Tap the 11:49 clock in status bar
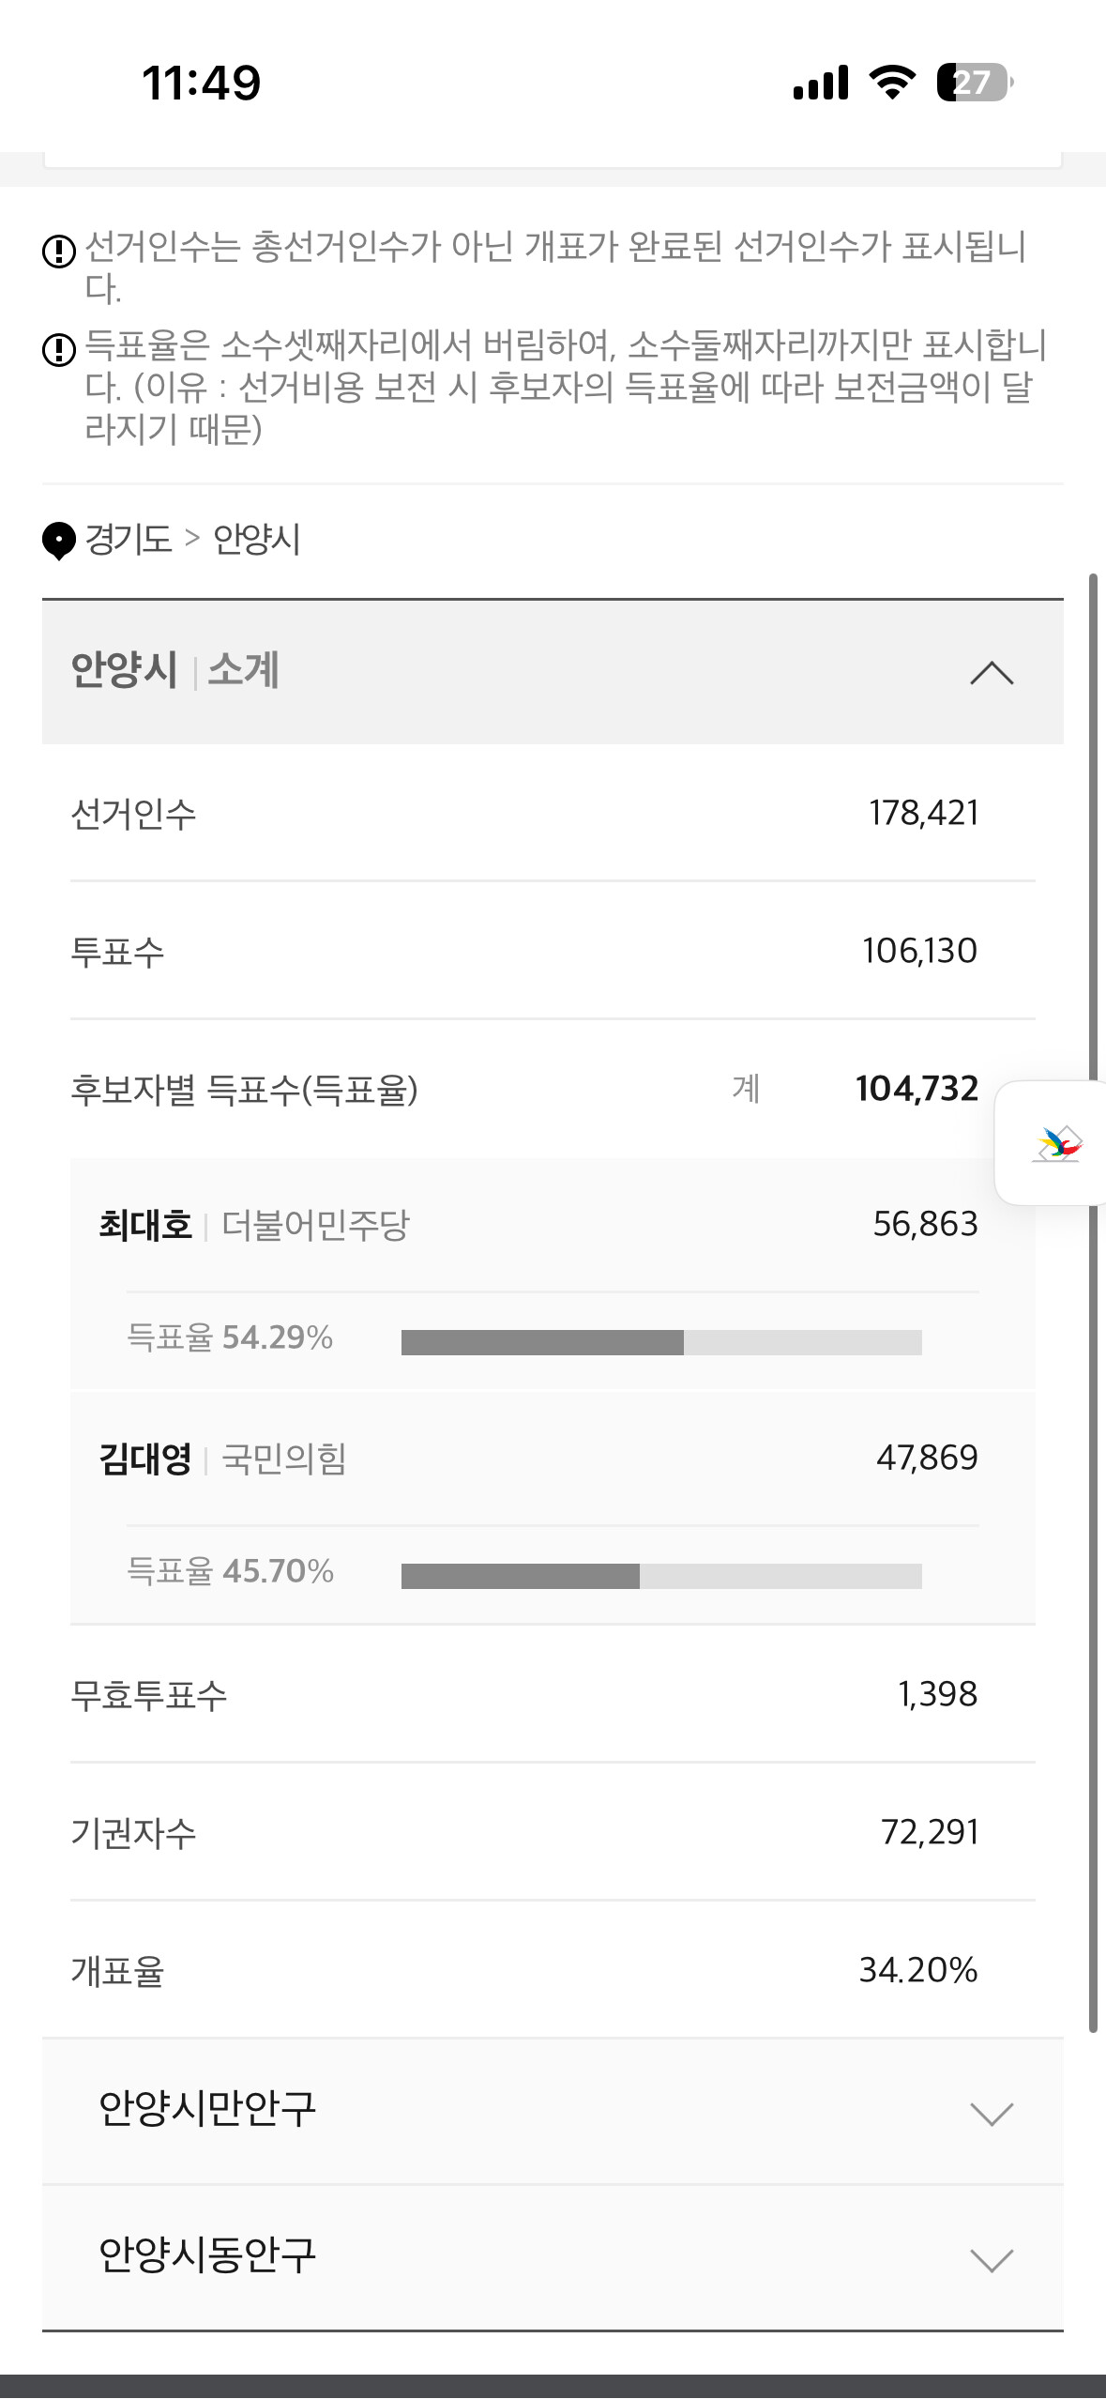This screenshot has height=2399, width=1106. 202,83
